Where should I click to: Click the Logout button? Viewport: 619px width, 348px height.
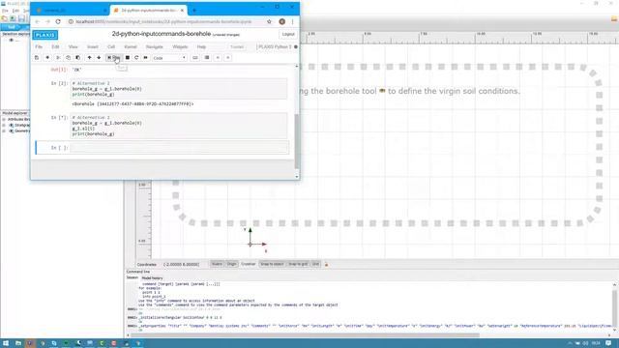(288, 35)
